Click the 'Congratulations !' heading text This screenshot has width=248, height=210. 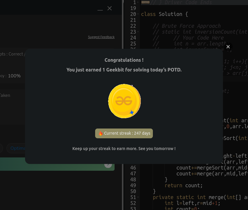pos(124,60)
